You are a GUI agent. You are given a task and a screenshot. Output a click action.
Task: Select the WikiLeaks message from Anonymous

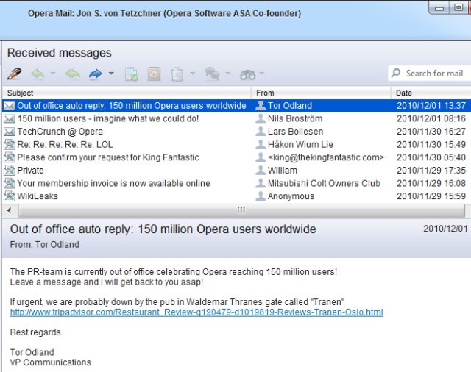[x=38, y=196]
